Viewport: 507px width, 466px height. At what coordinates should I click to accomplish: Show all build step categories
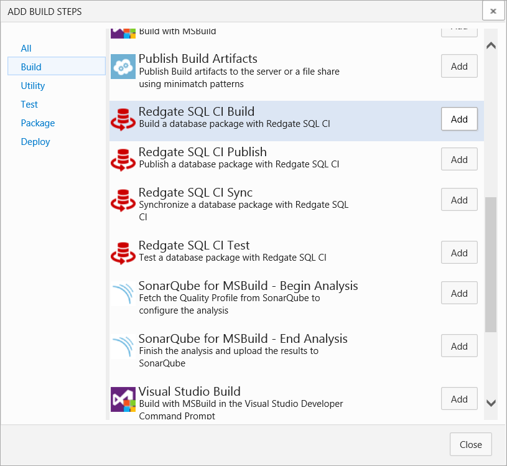pyautogui.click(x=26, y=49)
